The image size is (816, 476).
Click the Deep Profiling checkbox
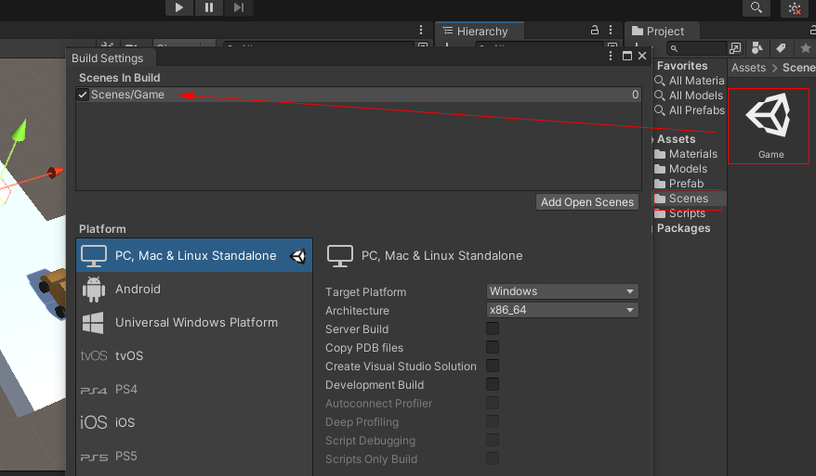click(x=493, y=421)
